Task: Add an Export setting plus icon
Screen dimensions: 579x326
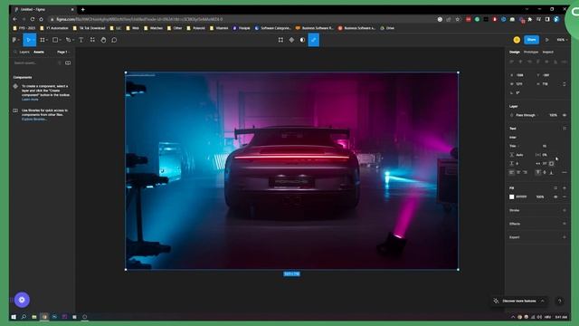Action: point(565,237)
